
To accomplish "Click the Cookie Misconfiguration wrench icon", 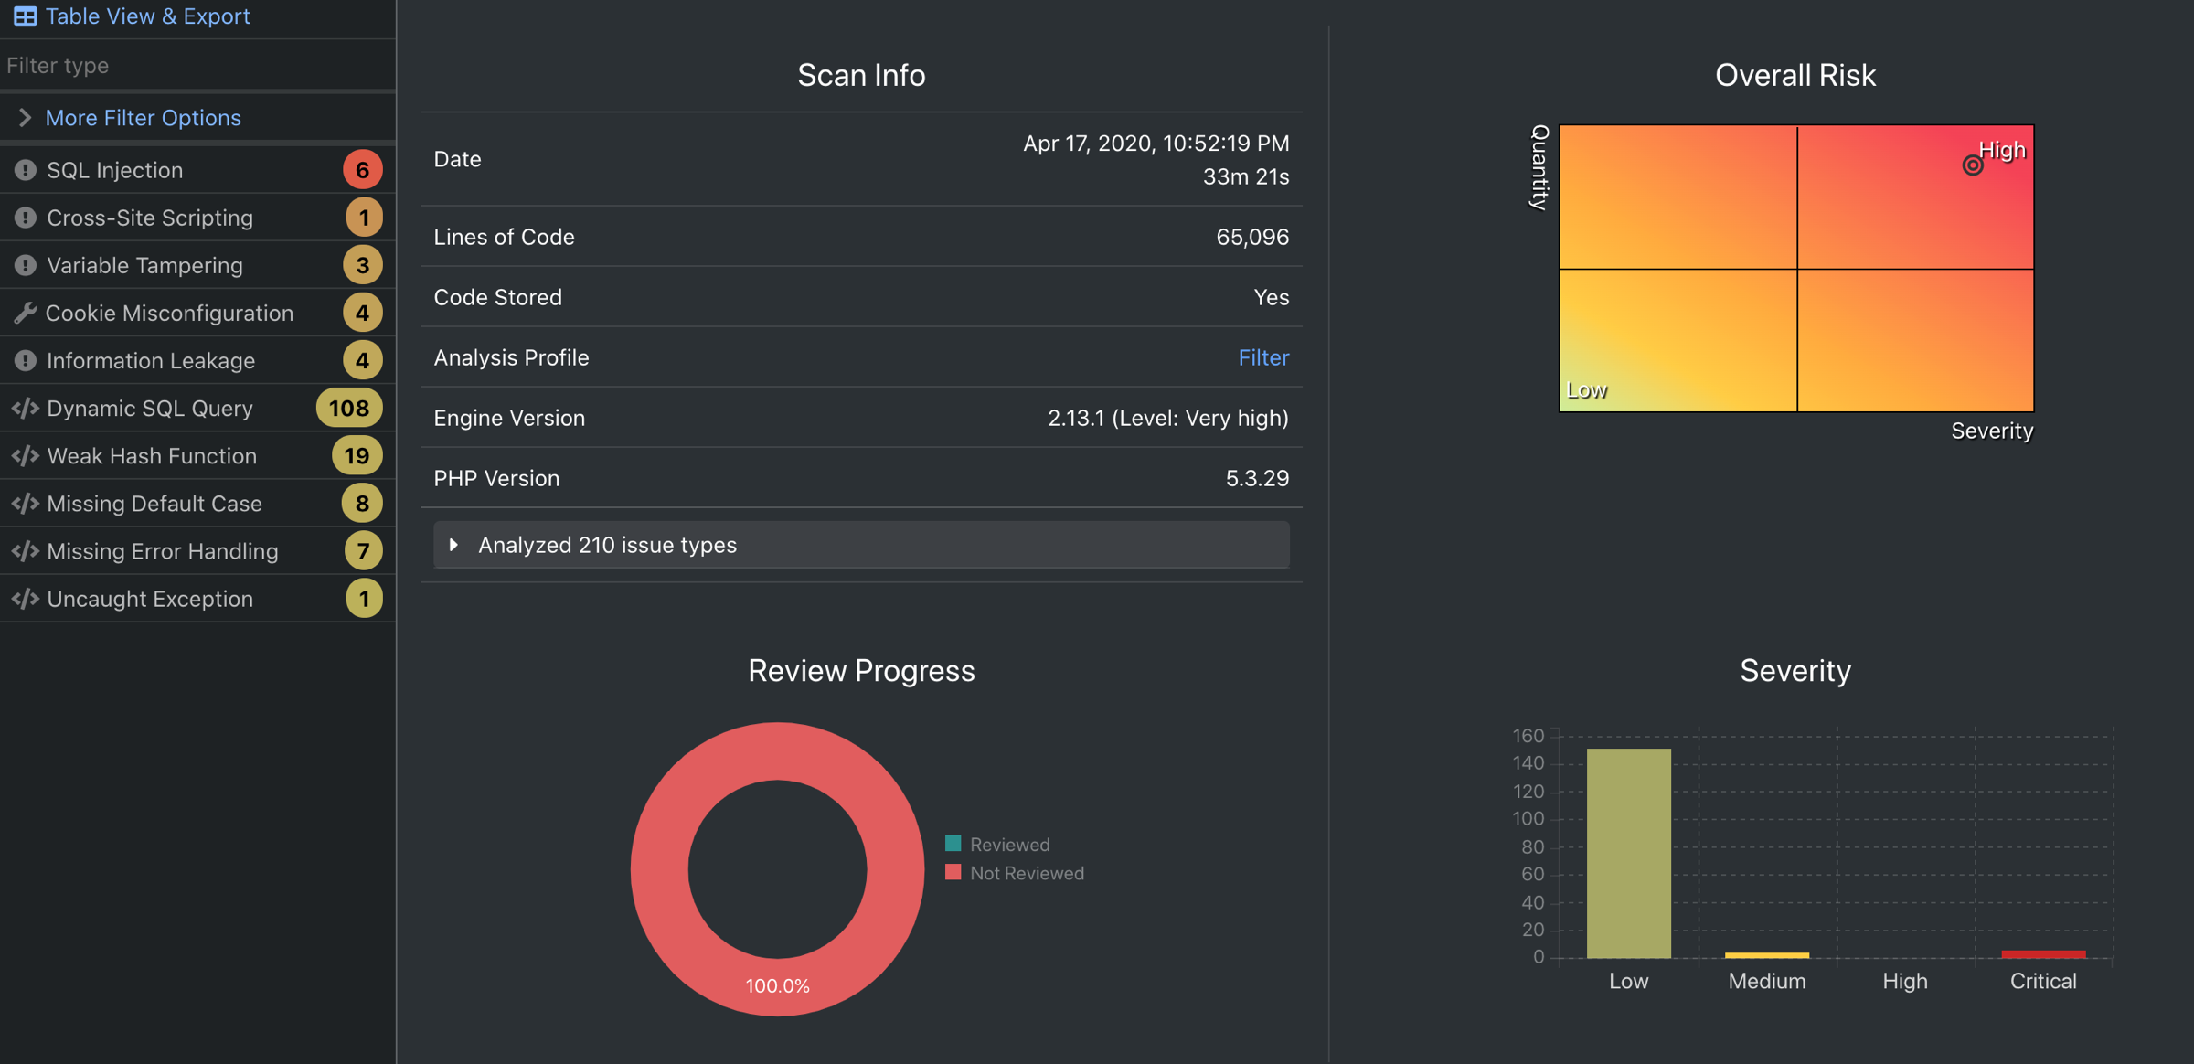I will click(25, 313).
